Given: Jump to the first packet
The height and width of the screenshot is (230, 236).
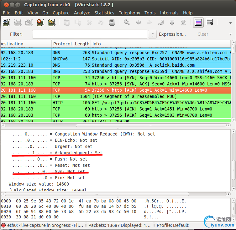Looking at the screenshot, I should [x=172, y=23].
